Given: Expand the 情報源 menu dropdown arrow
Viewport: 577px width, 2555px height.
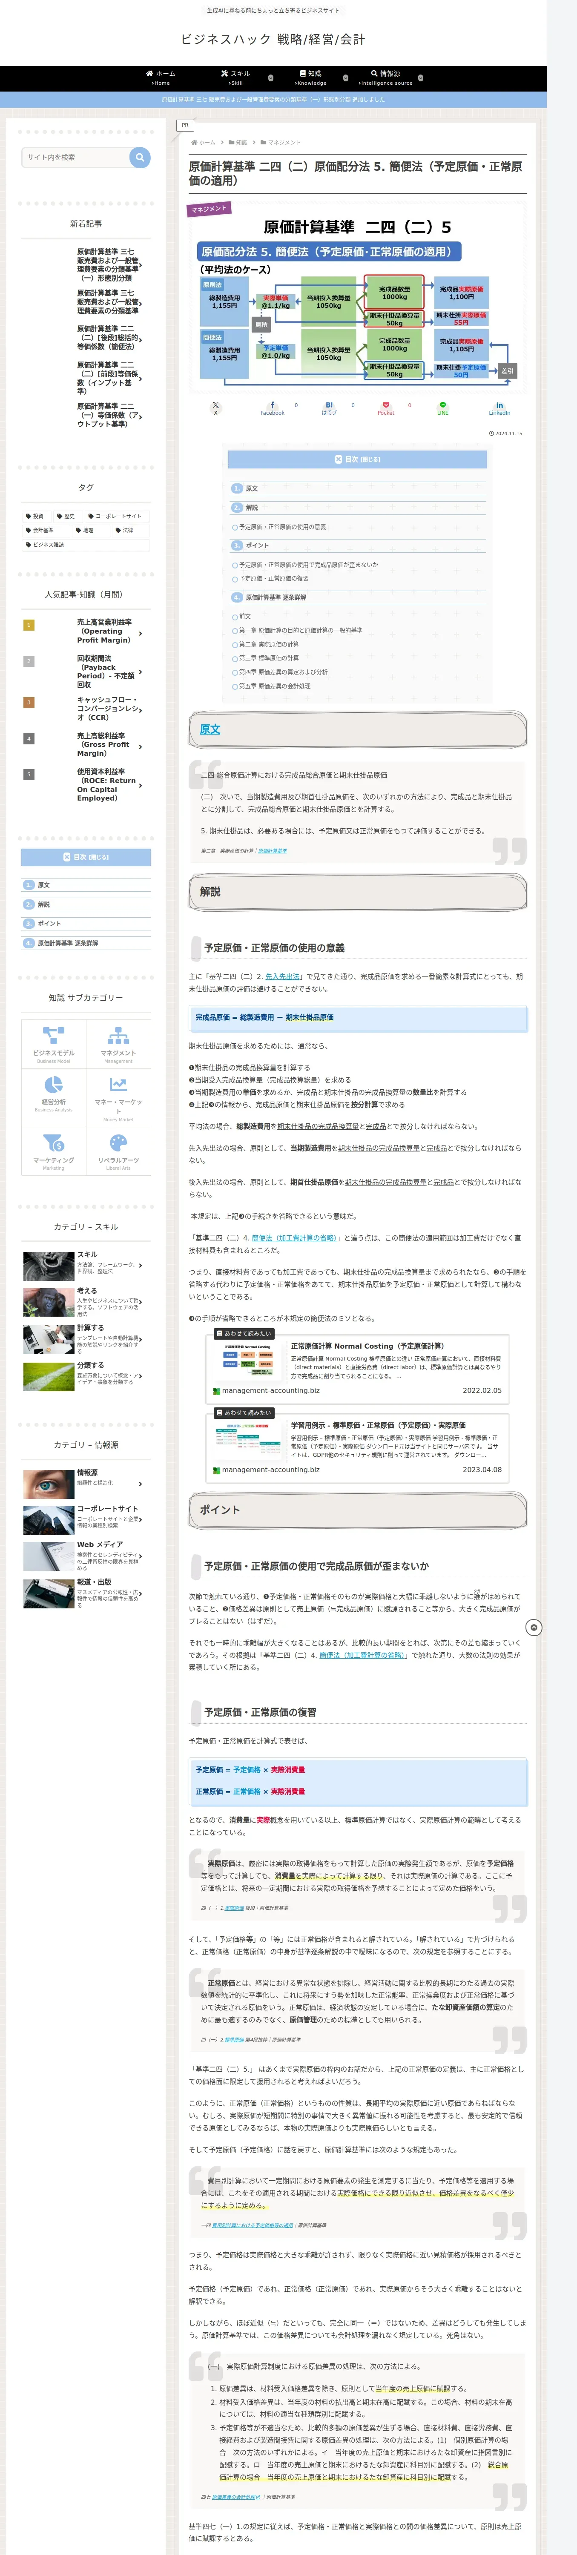Looking at the screenshot, I should (x=420, y=78).
